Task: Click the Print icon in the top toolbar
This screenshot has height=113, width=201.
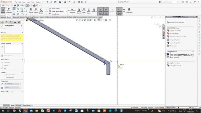Action: (x=65, y=2)
